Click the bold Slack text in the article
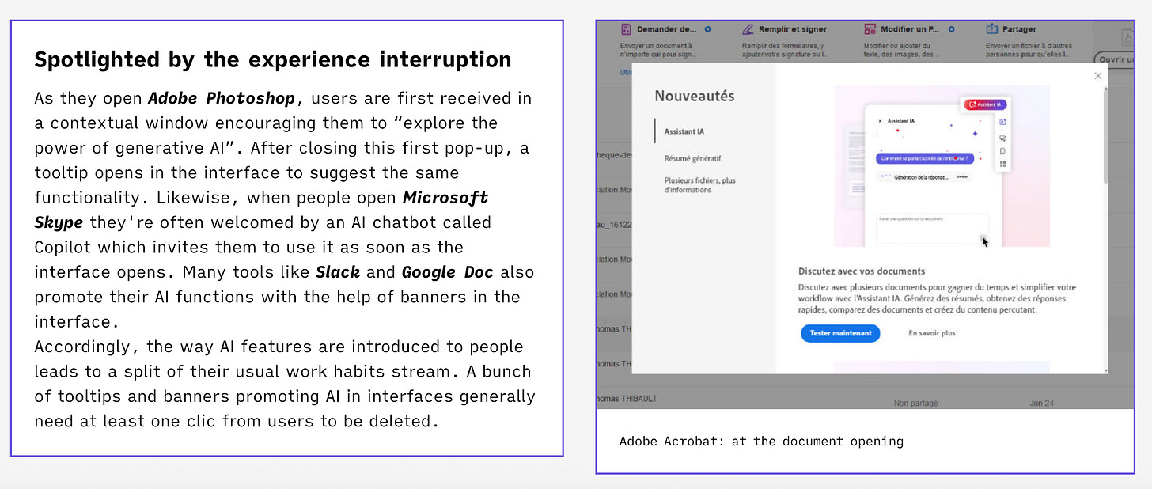 coord(338,272)
